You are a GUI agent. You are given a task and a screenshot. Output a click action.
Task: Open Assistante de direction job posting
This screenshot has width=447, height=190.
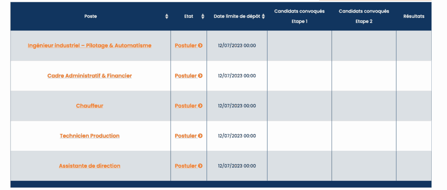tap(89, 166)
